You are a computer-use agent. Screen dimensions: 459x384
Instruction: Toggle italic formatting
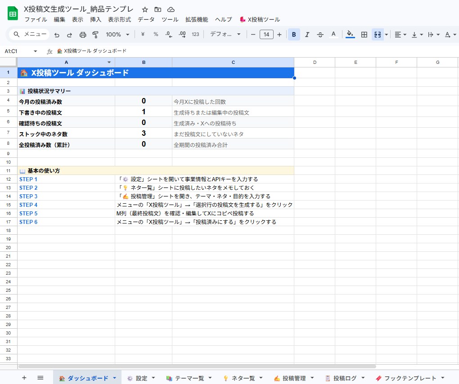tap(307, 35)
